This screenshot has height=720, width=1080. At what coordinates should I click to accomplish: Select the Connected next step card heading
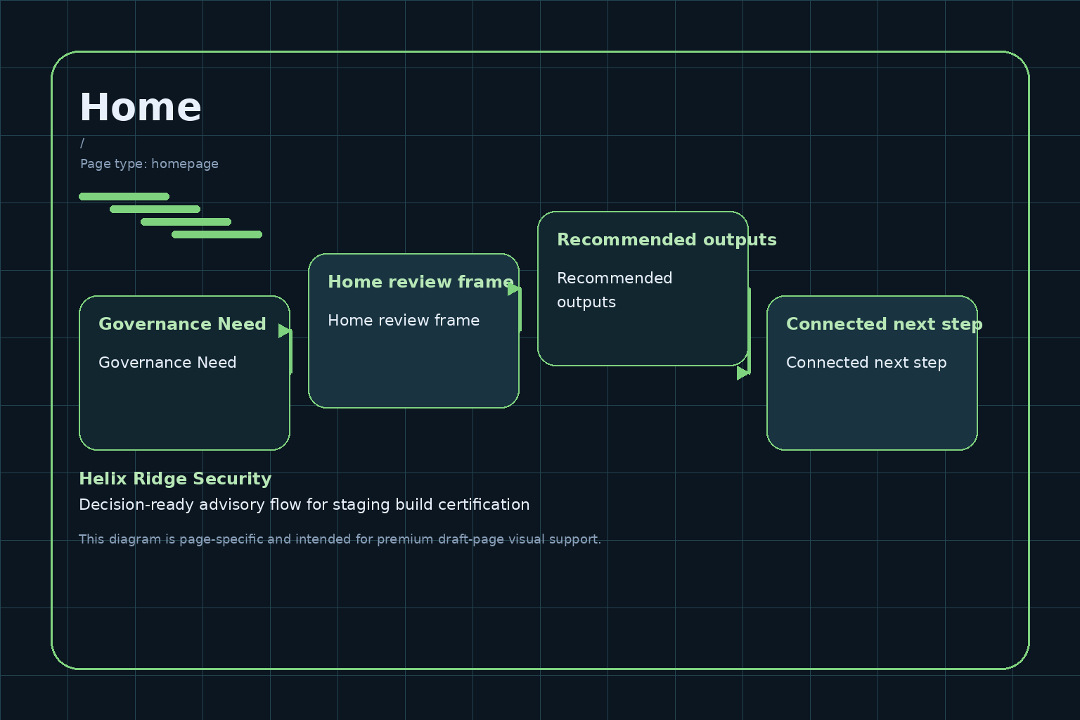[884, 324]
